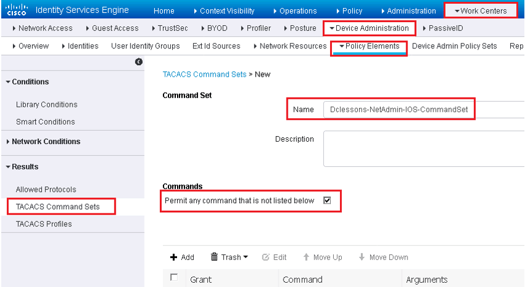Open Guest Access work center

click(112, 28)
